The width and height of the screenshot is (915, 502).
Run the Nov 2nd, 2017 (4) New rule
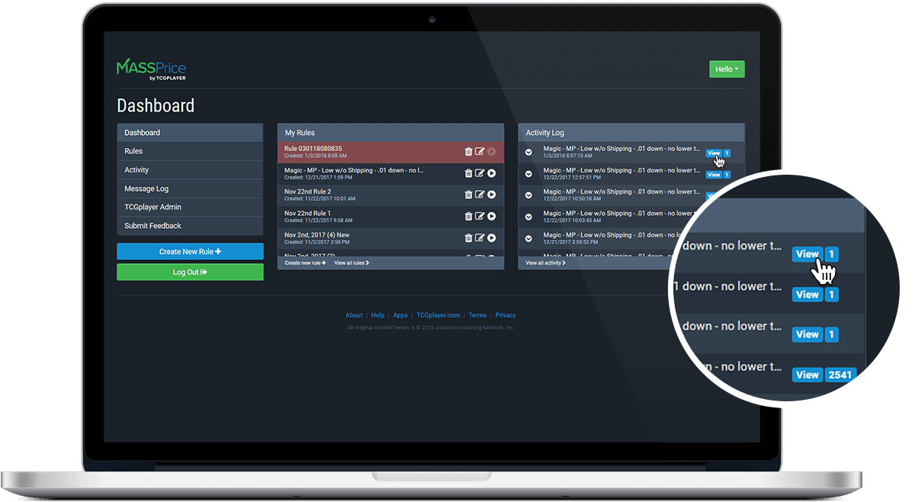click(492, 238)
